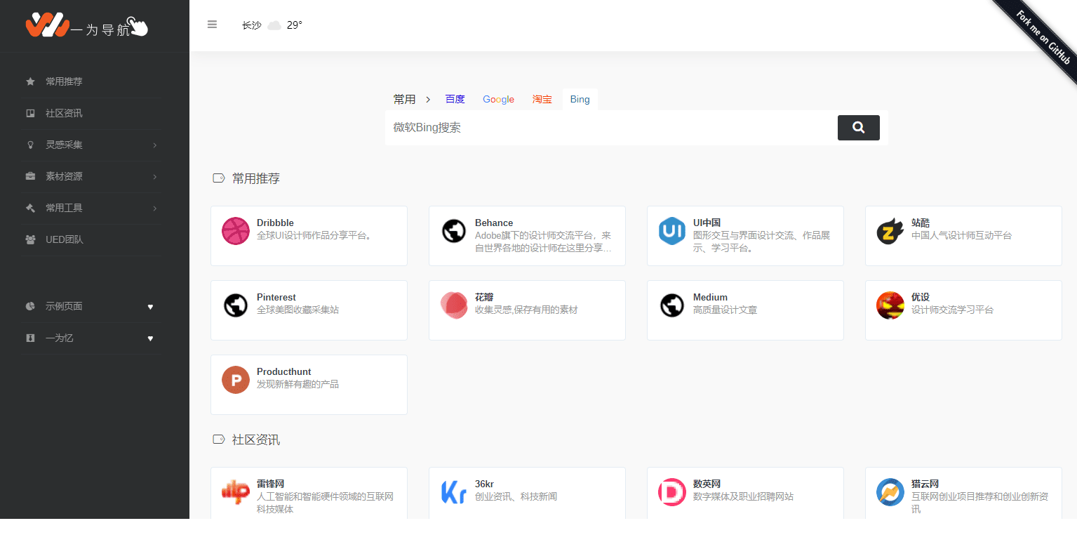Click the 站酷 Z logo

click(x=890, y=231)
